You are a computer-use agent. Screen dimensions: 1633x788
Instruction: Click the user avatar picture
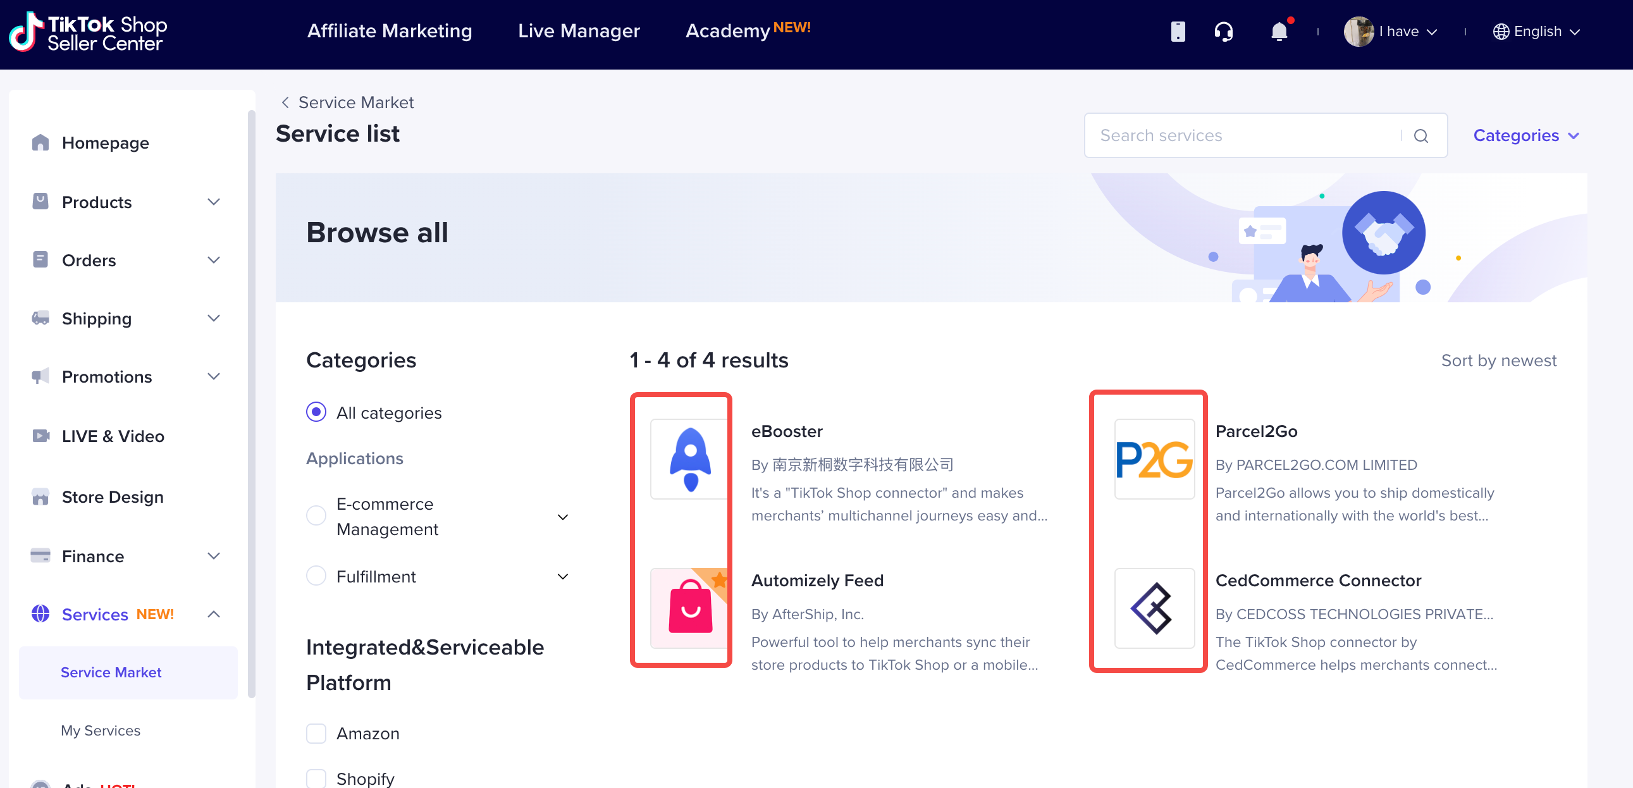(1358, 31)
